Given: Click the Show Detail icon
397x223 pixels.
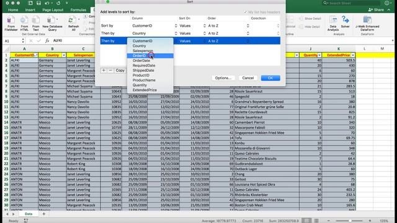Looking at the screenshot, I should 310,19.
